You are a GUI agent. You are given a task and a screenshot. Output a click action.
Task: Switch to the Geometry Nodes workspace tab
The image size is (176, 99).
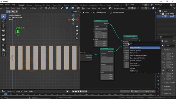[x=105, y=5]
